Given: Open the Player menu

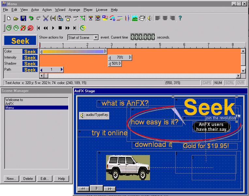Looking at the screenshot, I should click(x=88, y=10).
